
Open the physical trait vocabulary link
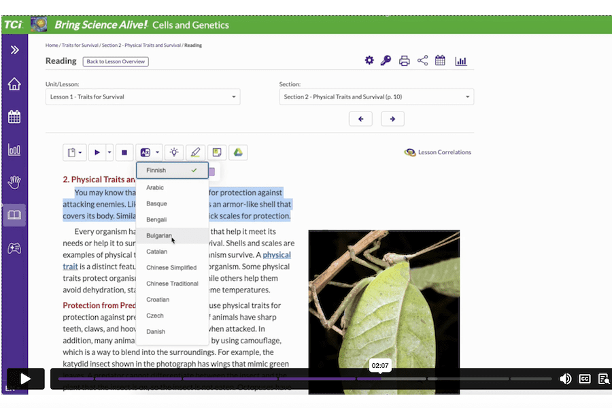[277, 255]
